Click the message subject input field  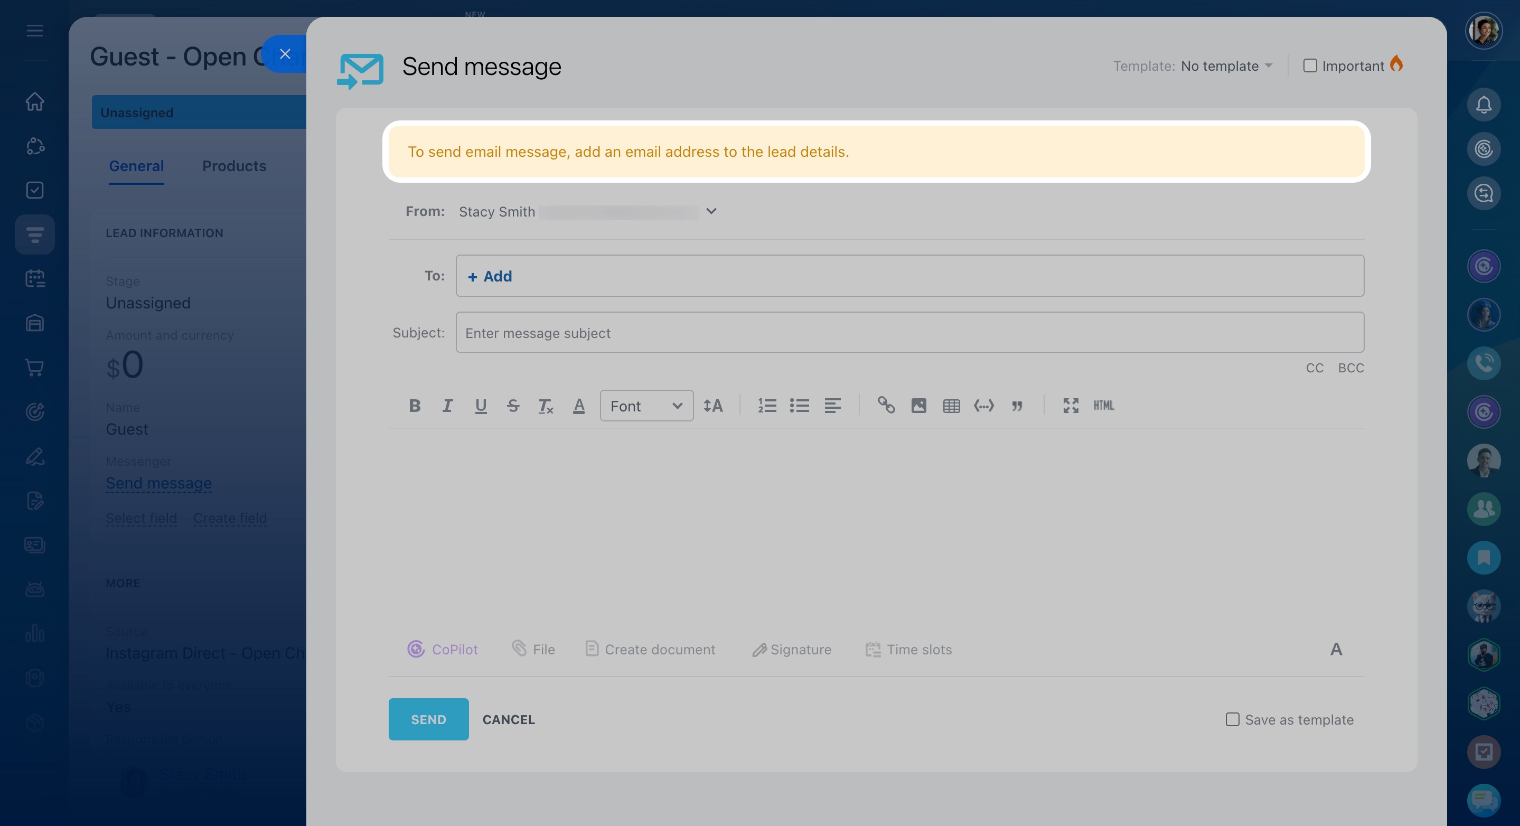tap(909, 333)
